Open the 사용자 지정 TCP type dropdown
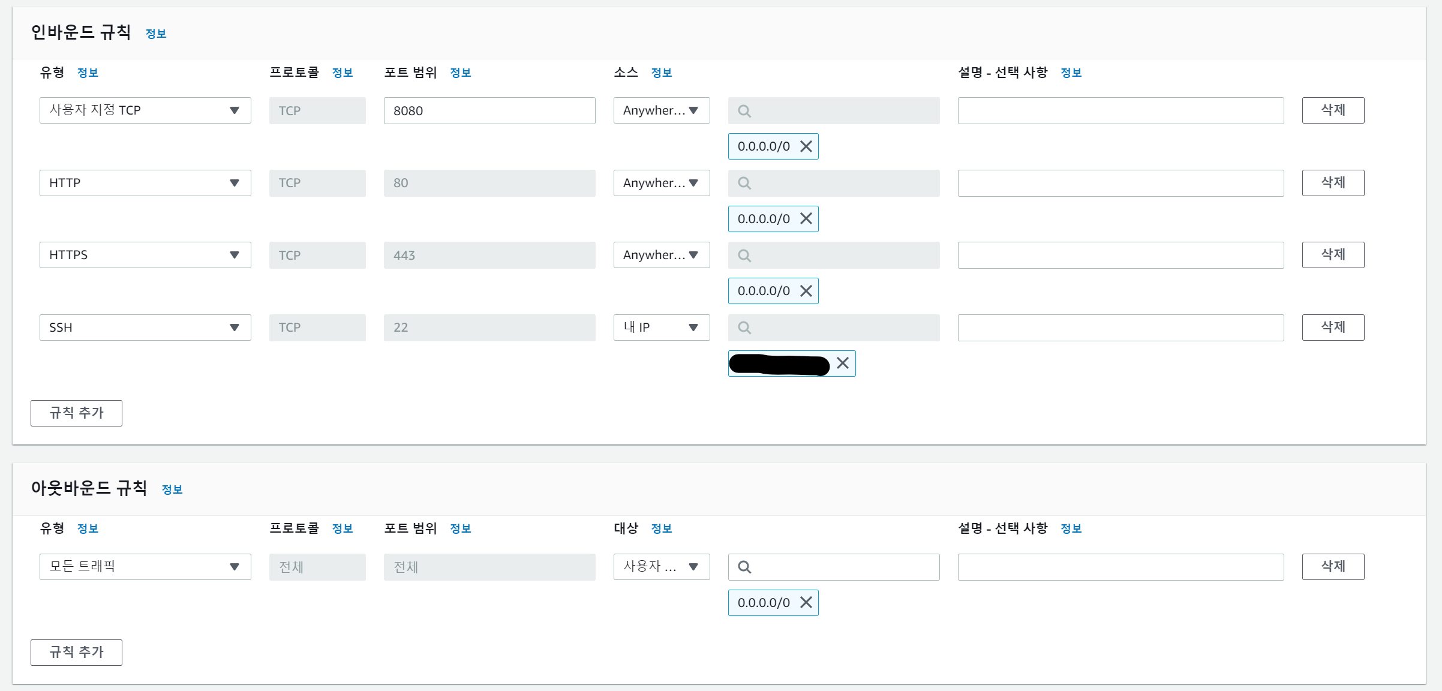Viewport: 1442px width, 691px height. coord(145,110)
